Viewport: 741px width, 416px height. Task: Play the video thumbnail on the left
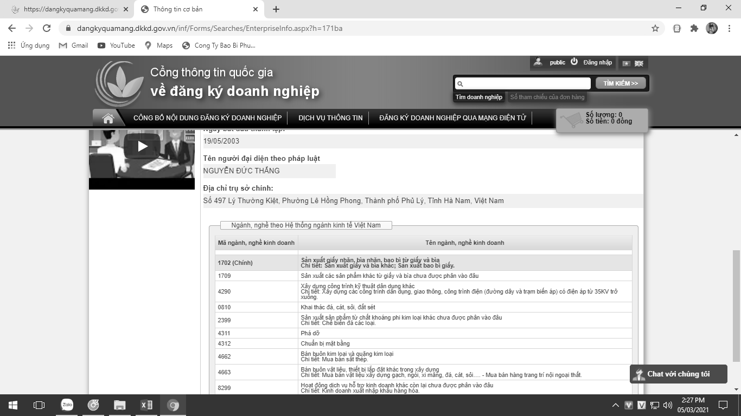(x=142, y=146)
